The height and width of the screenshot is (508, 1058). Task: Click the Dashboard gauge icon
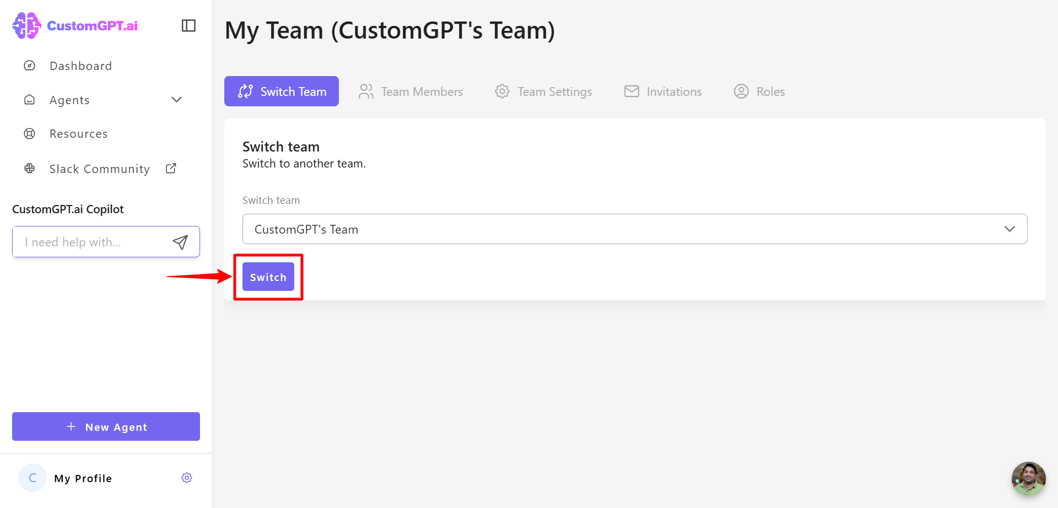click(30, 66)
